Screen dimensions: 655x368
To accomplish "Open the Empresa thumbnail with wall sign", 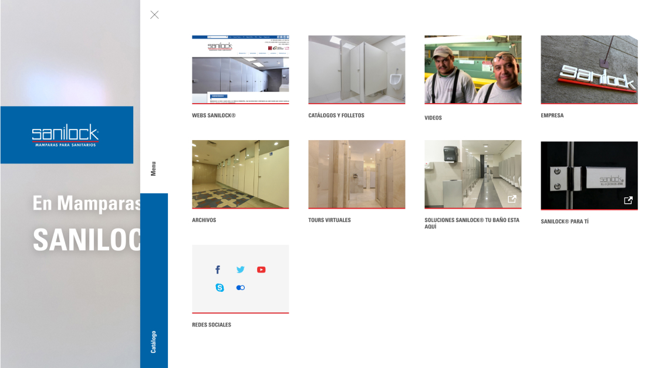I will click(589, 70).
